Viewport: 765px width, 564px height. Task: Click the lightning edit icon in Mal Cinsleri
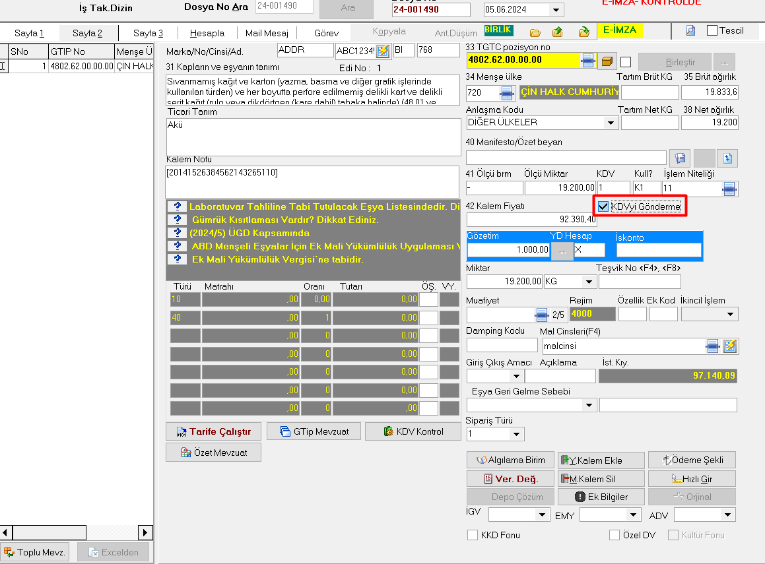(x=731, y=346)
